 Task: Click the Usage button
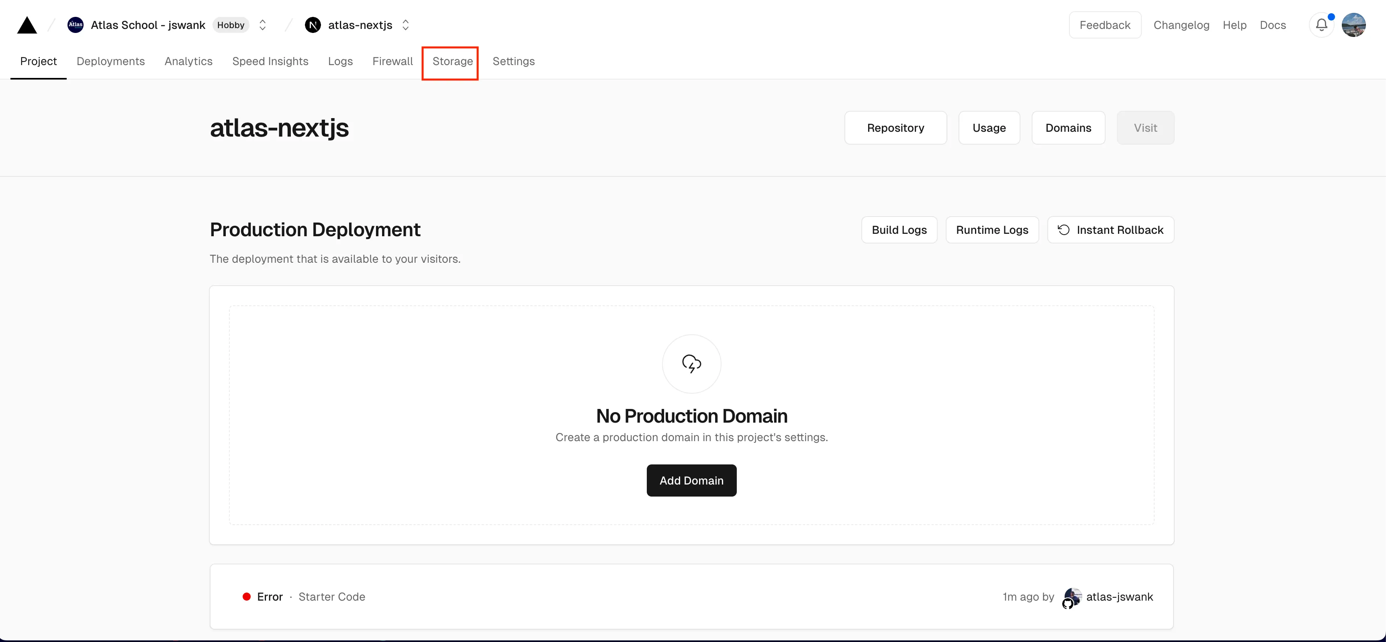(x=989, y=127)
